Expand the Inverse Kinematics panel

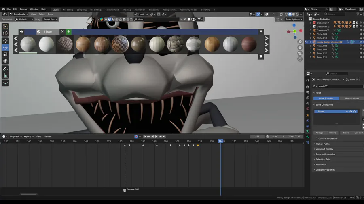coord(325,154)
